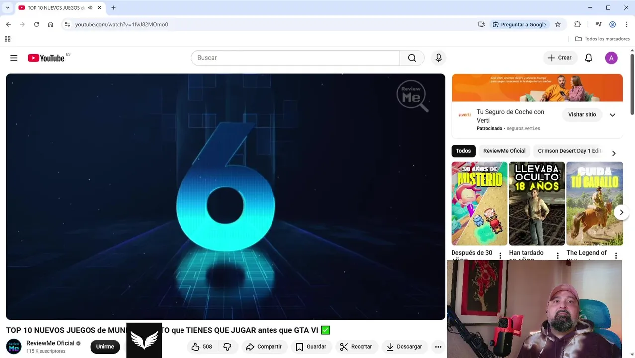
Task: Select the 'ReviewMe Oficial' filter chip
Action: (504, 151)
